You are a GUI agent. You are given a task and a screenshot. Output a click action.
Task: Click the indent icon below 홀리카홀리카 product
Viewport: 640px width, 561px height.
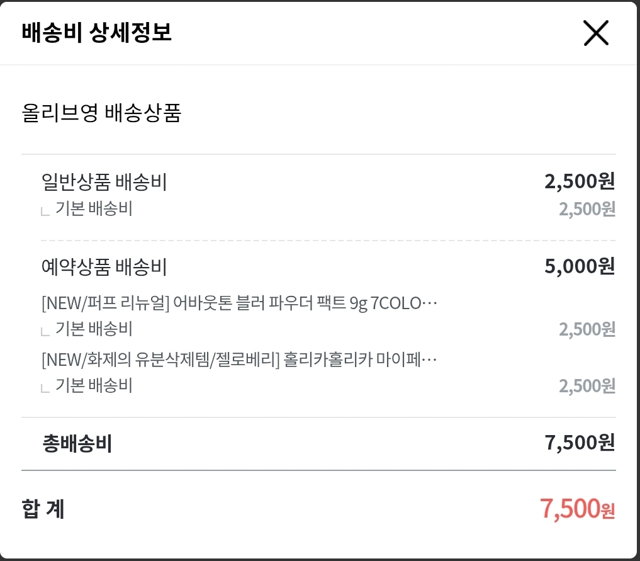(45, 387)
